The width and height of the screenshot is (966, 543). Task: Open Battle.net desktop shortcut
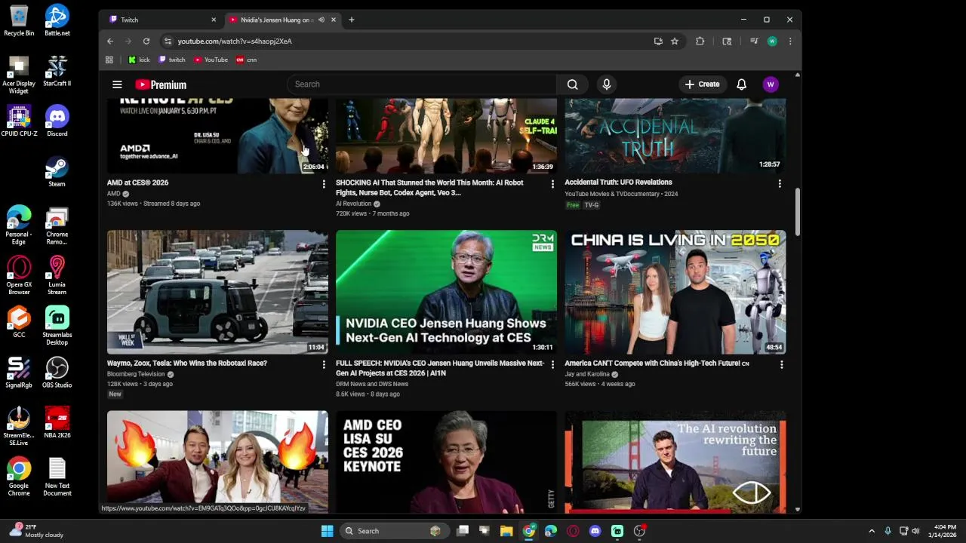(x=57, y=21)
